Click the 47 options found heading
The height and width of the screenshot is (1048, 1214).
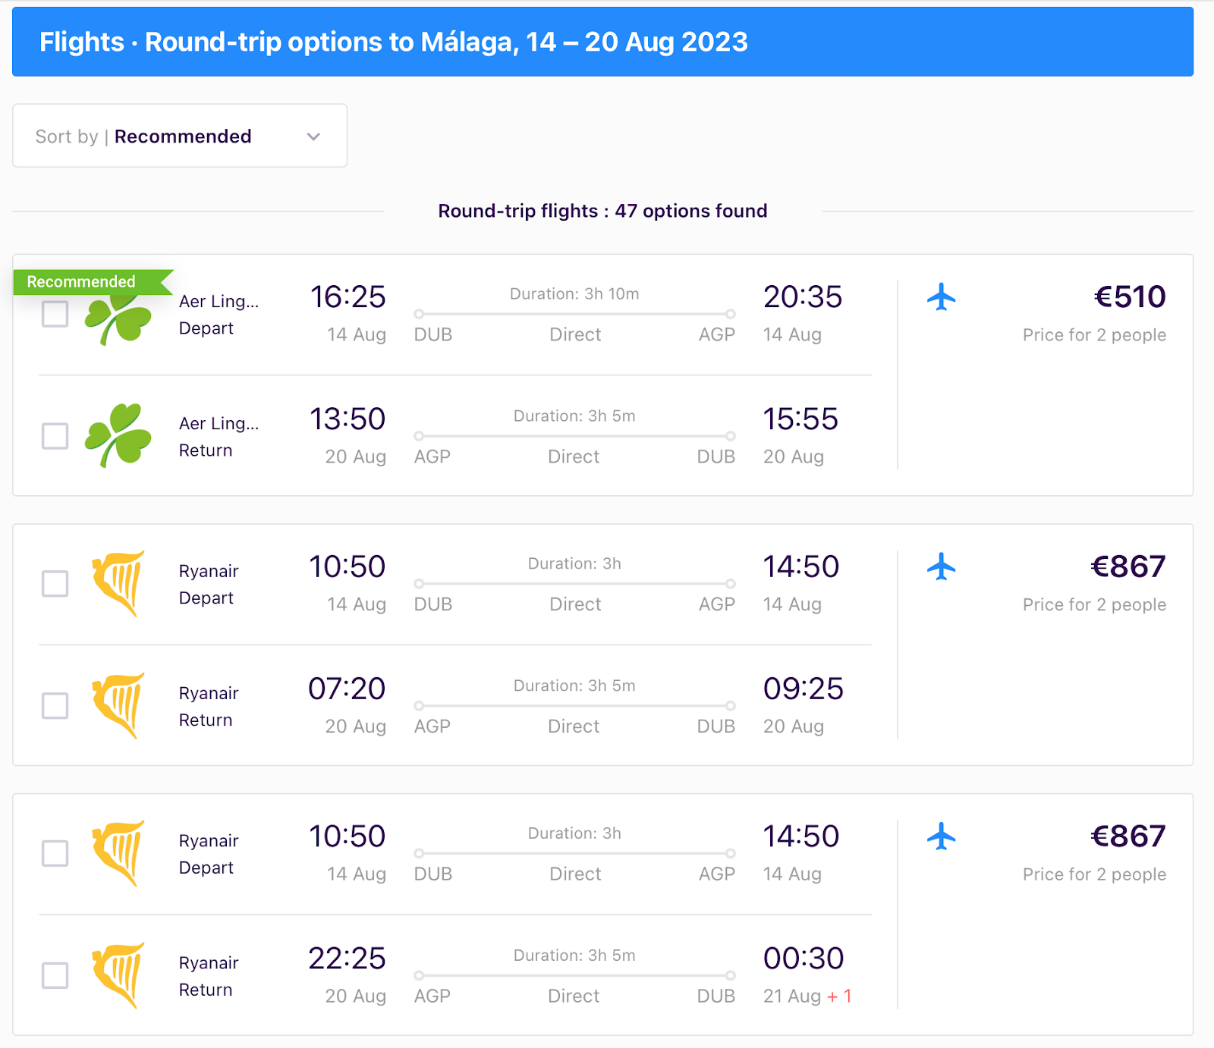(602, 211)
